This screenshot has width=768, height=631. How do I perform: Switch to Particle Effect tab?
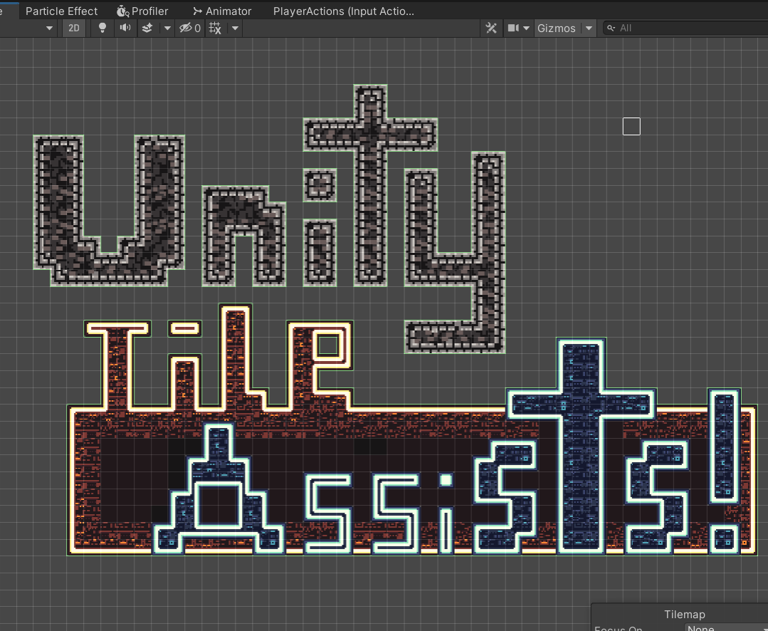pos(61,11)
